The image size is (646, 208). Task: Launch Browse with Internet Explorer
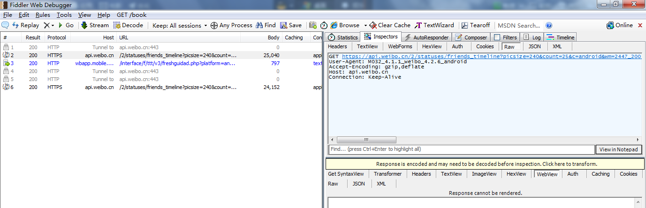[345, 25]
